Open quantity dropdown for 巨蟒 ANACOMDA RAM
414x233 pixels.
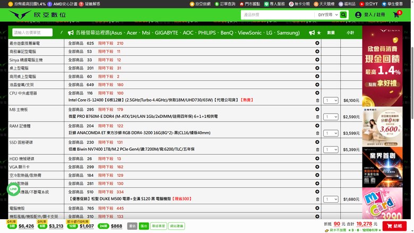click(331, 133)
